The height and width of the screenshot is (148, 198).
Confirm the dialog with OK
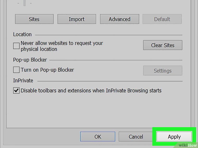click(98, 137)
